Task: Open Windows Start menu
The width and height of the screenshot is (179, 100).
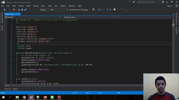Action: (3, 97)
